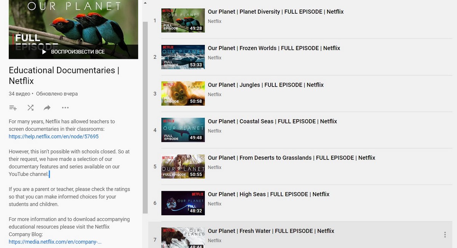The image size is (457, 248).
Task: Open Frozen Worlds episode thumbnail
Action: tap(183, 57)
